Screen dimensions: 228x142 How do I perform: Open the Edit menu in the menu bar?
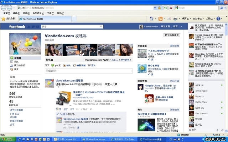16,13
